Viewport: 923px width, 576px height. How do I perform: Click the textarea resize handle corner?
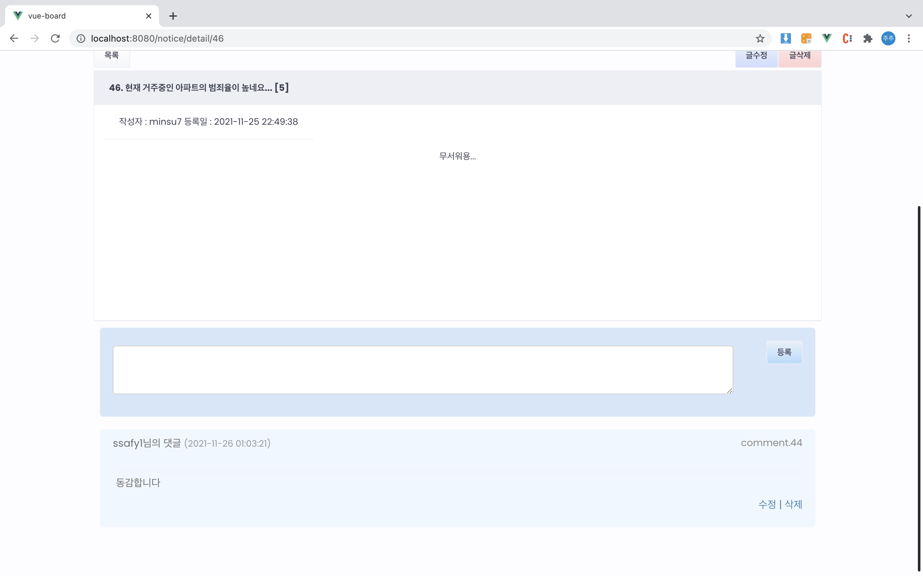[729, 390]
